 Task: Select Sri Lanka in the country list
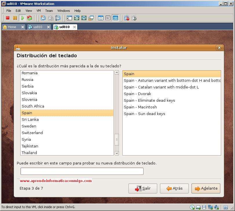tap(67, 120)
